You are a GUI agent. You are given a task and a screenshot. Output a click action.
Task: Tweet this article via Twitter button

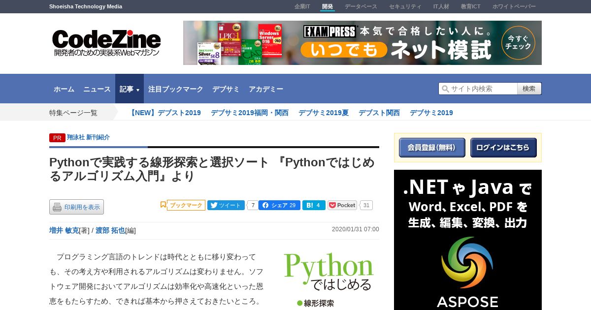[x=226, y=205]
